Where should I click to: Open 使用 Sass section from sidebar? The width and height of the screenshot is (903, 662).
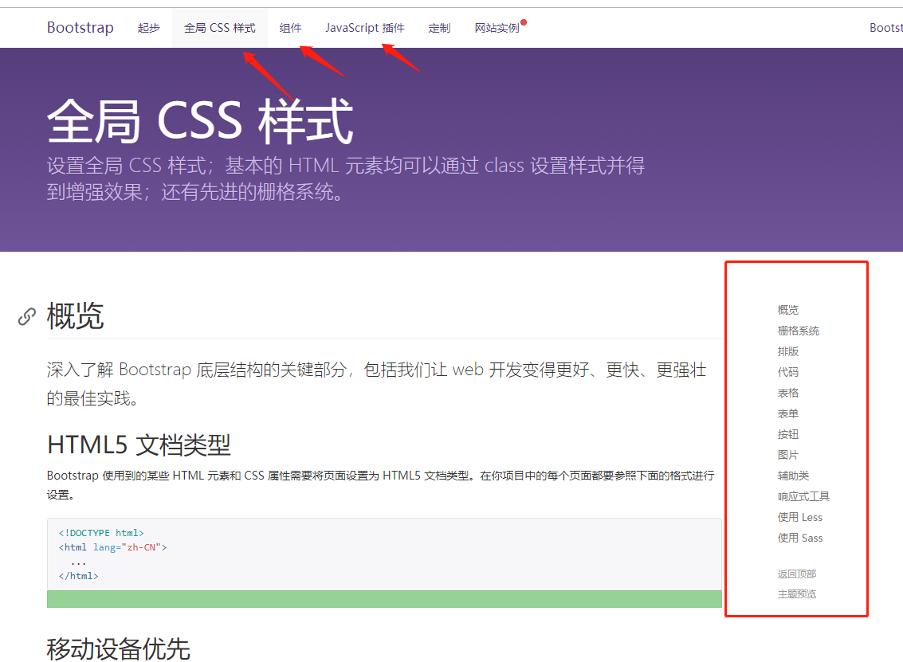[800, 538]
